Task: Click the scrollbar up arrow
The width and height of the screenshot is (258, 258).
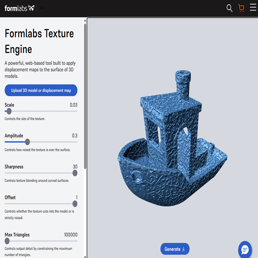Action: click(85, 21)
